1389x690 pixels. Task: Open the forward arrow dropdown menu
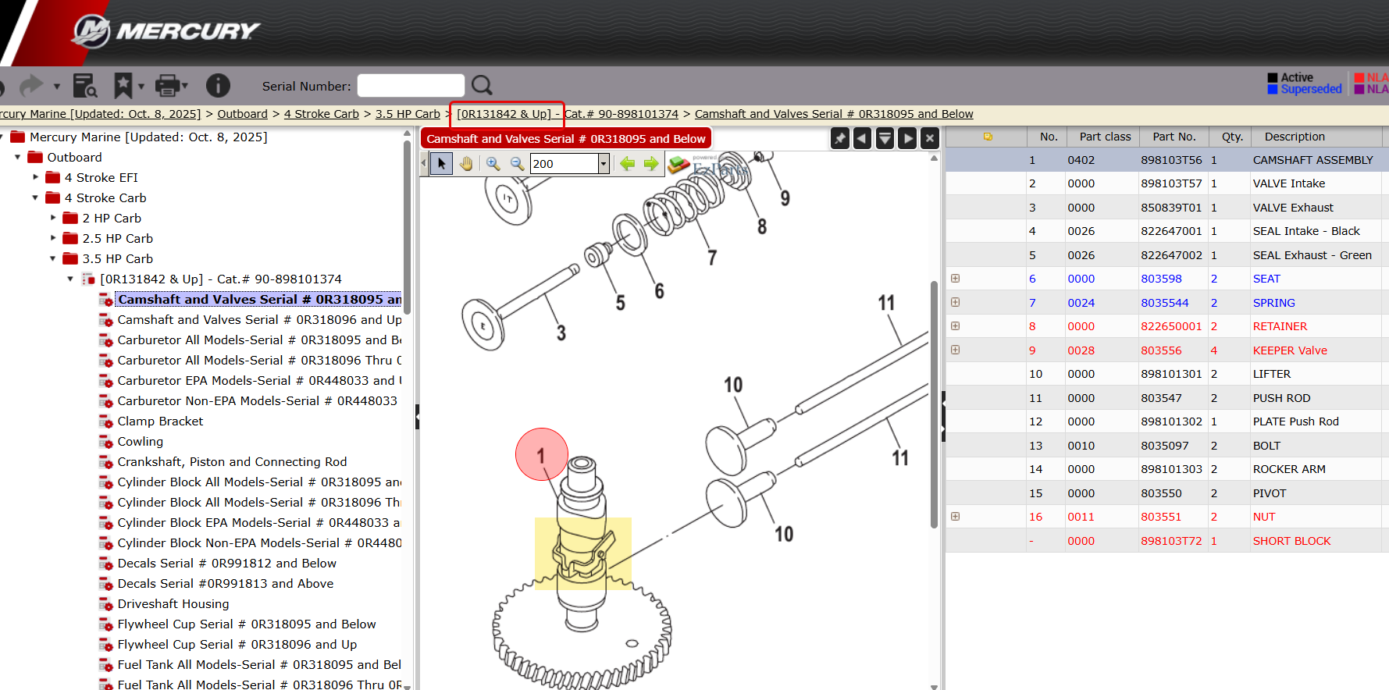coord(56,86)
